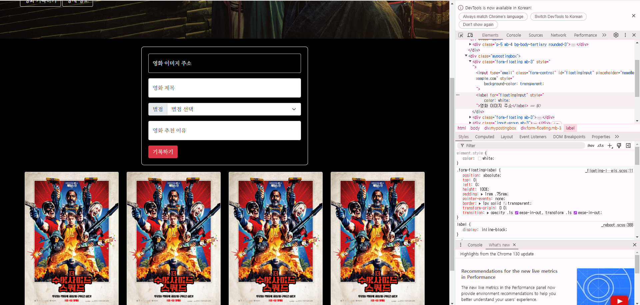
Task: Open the transparent border color swatch
Action: pos(505,203)
